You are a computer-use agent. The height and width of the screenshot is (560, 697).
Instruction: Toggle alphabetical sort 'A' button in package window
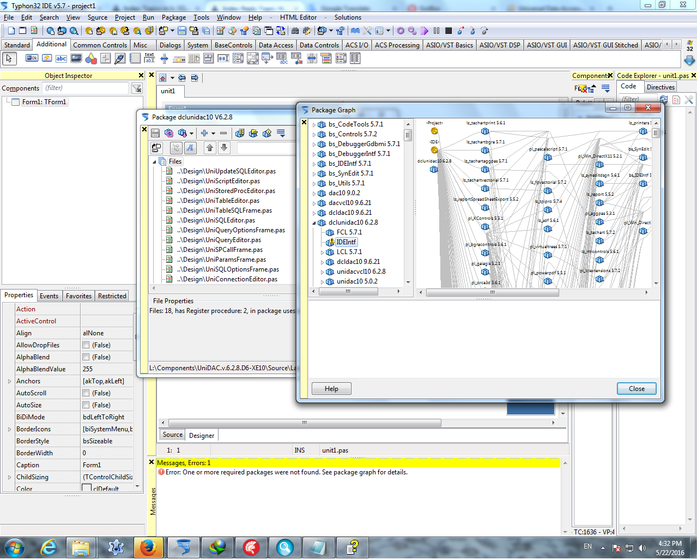click(190, 147)
